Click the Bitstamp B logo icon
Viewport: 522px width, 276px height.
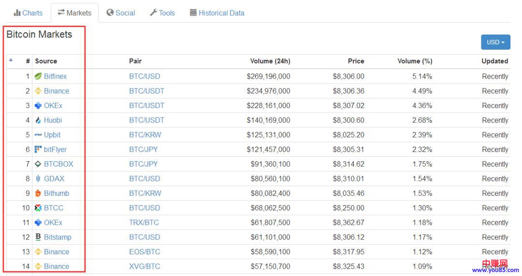click(x=38, y=237)
